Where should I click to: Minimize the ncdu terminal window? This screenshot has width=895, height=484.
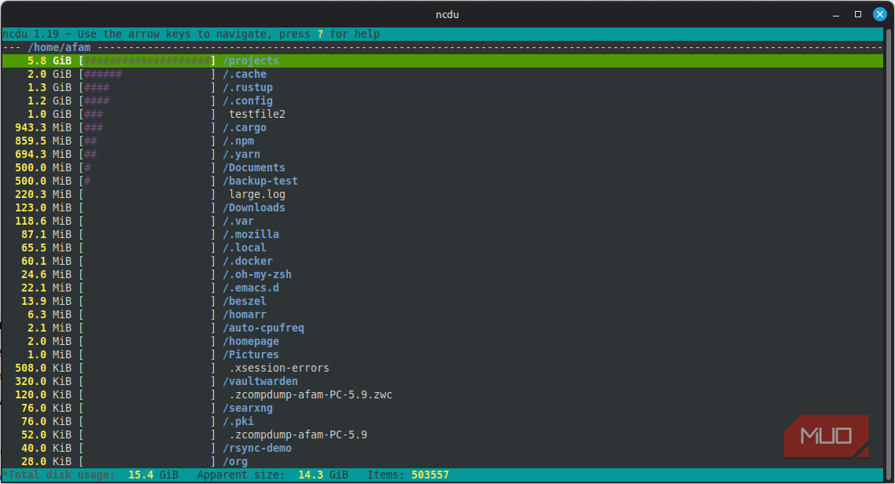[x=836, y=14]
